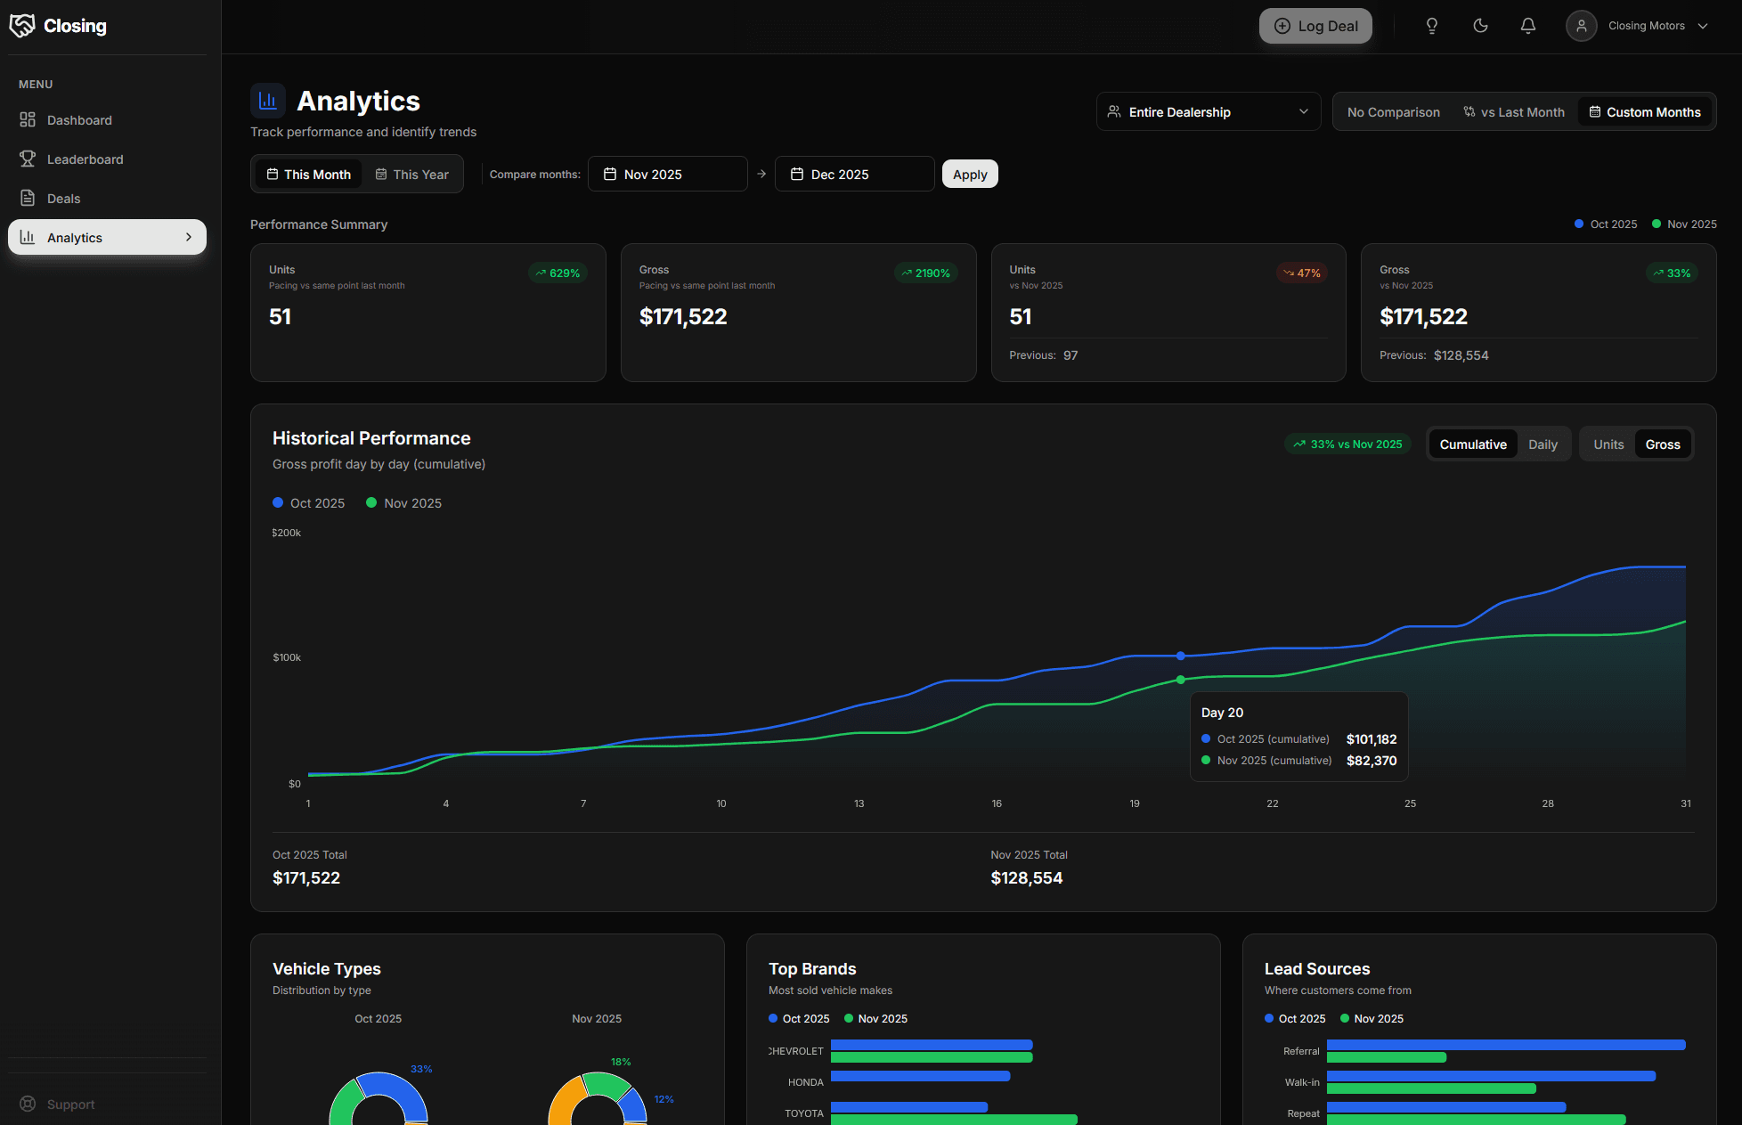Toggle the Oct 2025 legend in Historical Performance
Screen dimensions: 1742x1125
tap(308, 502)
